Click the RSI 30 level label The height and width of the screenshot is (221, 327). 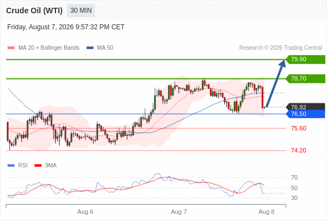[x=294, y=198]
